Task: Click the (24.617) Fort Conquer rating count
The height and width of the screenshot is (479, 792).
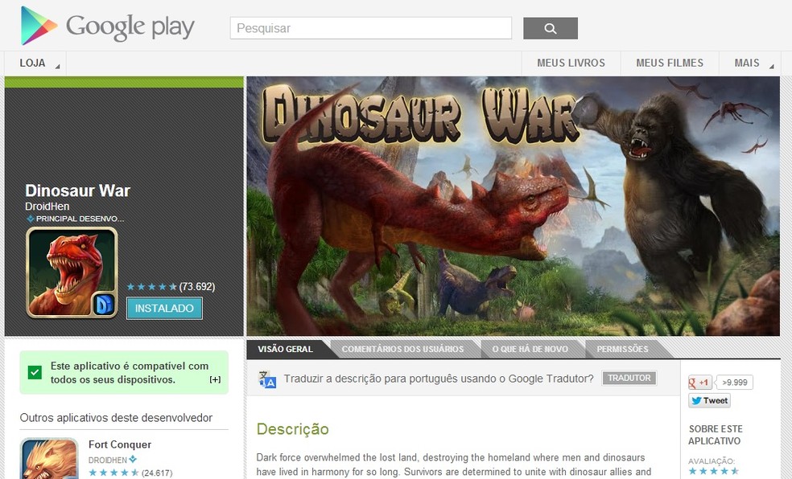Action: click(157, 473)
